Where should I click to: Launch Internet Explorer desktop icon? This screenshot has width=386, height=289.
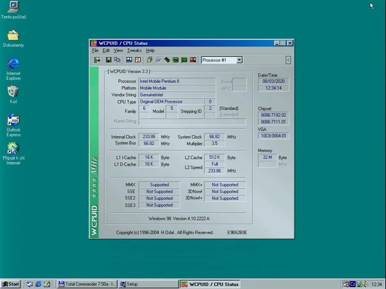(14, 69)
